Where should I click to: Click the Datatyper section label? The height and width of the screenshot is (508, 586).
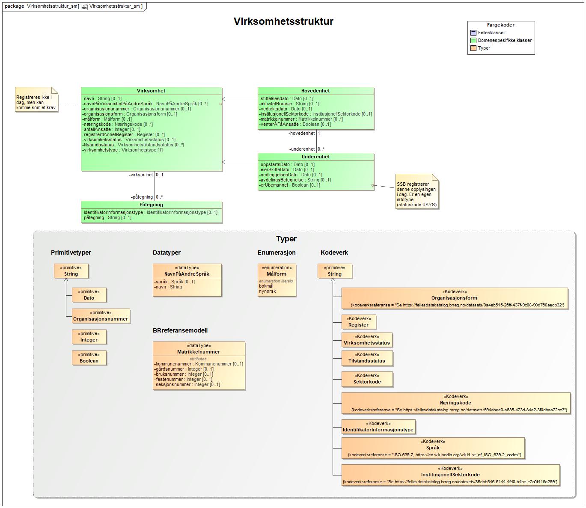(167, 253)
